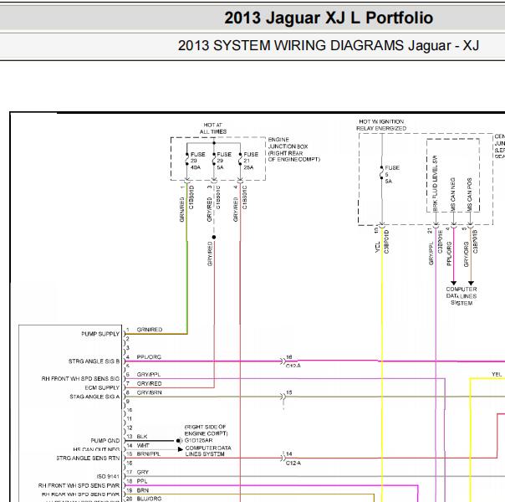The image size is (505, 502).
Task: Click the 'STRG ANGLE SIG B' pin label
Action: coord(94,361)
